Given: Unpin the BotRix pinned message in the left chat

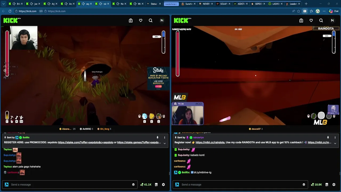Looking at the screenshot, I should (157, 138).
